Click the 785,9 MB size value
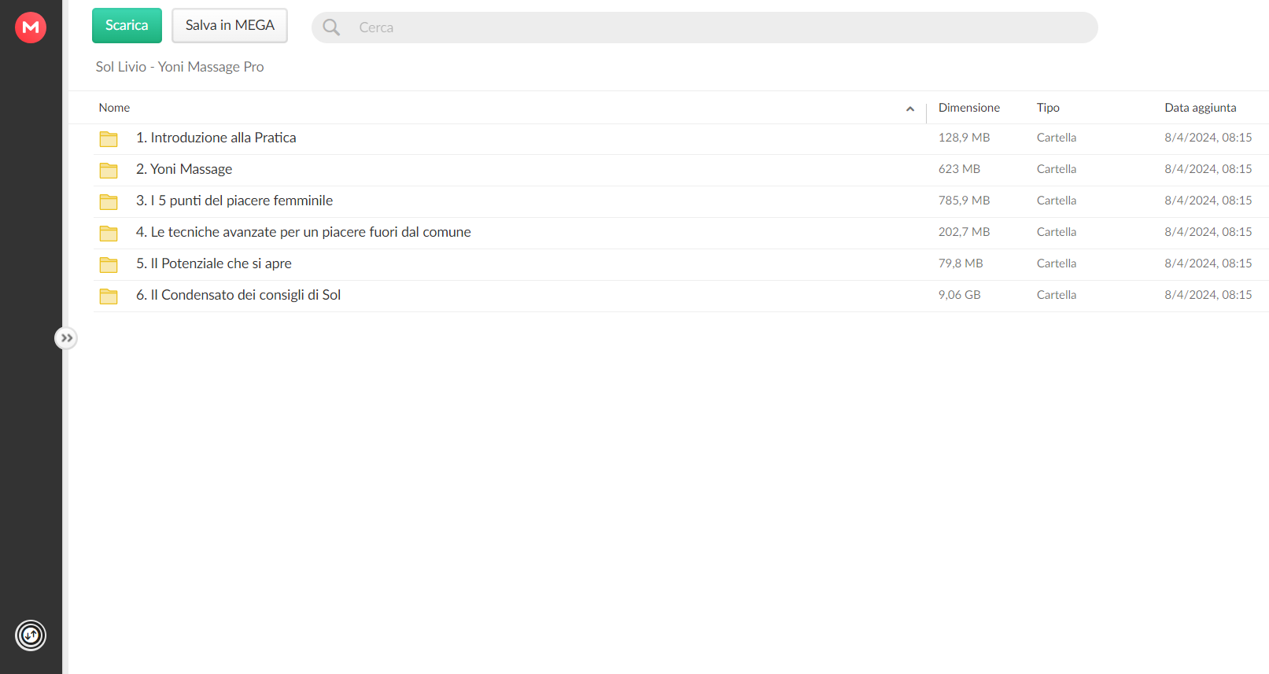 coord(964,201)
